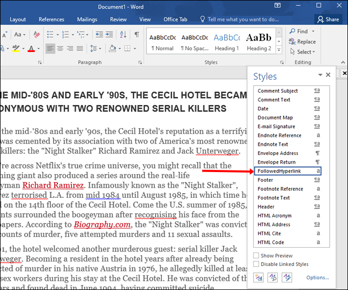
Task: Click the Sort A-Z icon
Action: pyautogui.click(x=123, y=35)
